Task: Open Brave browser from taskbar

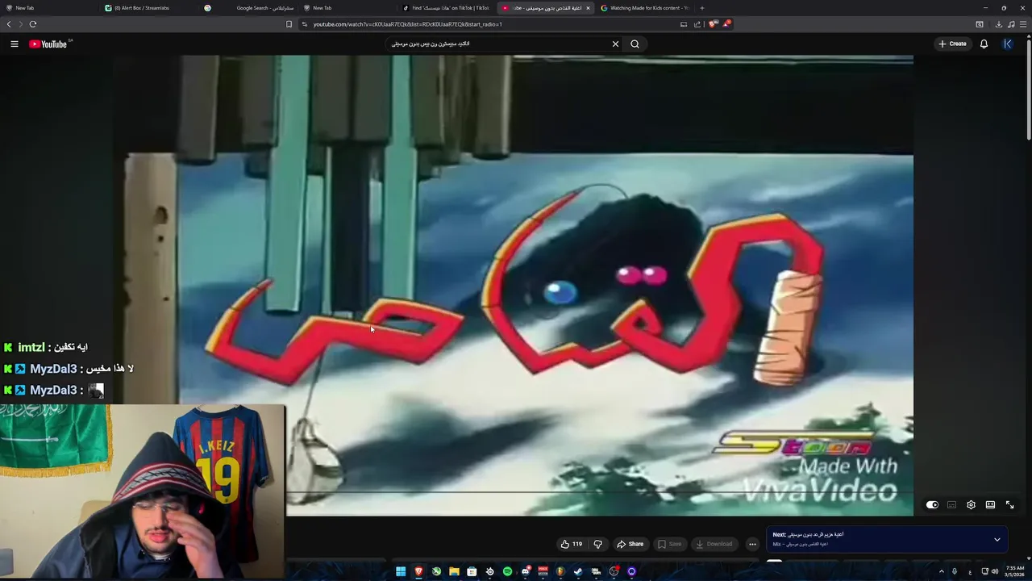Action: (x=418, y=571)
